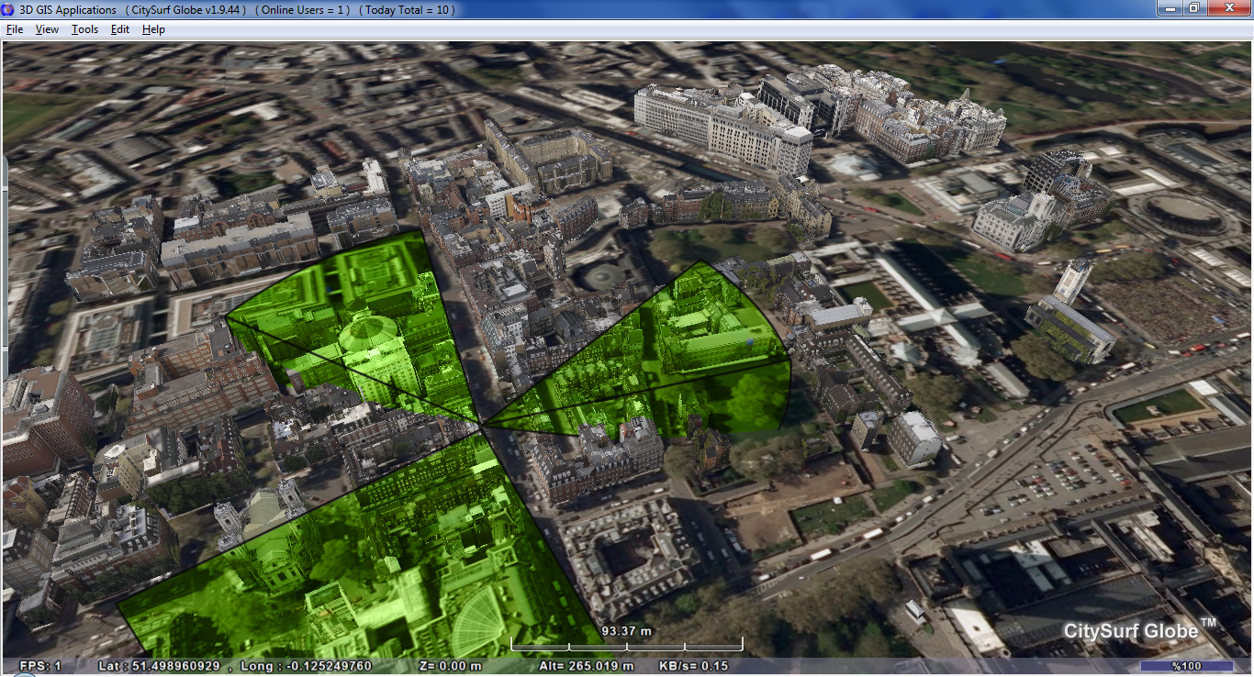Click the %100 loading progress bar
This screenshot has width=1254, height=677.
click(1187, 666)
